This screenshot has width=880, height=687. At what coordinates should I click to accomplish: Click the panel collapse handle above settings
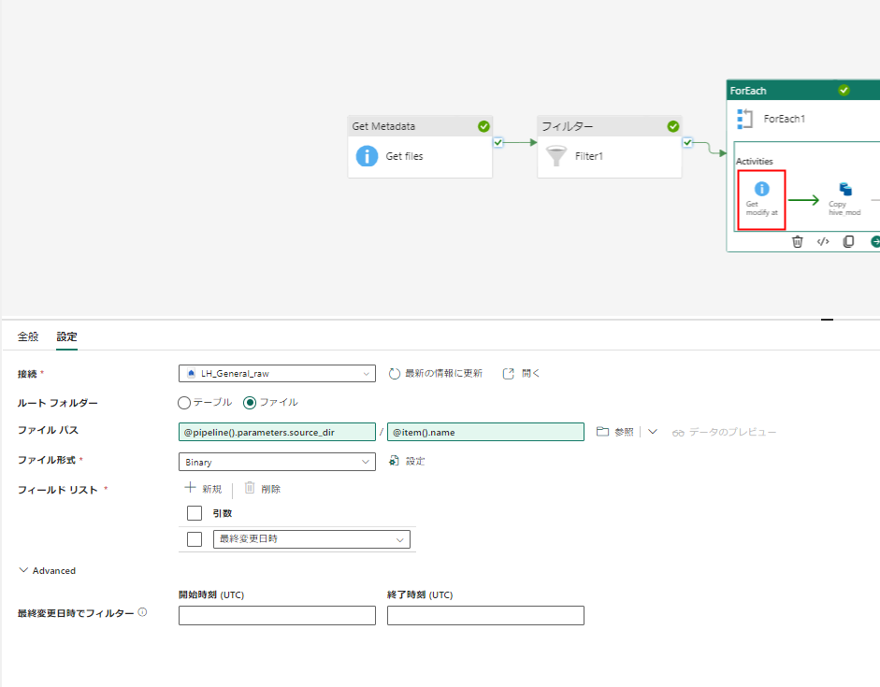tap(827, 319)
